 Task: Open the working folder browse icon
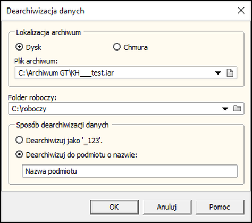point(237,109)
